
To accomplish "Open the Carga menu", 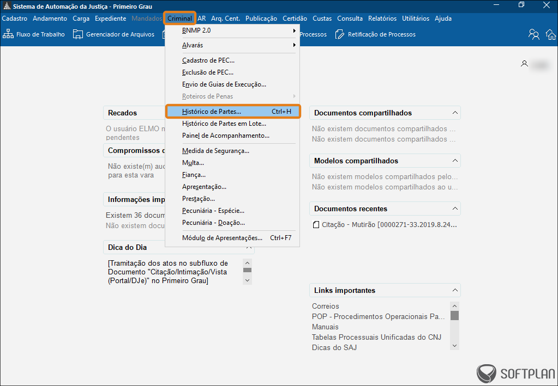I will click(81, 19).
